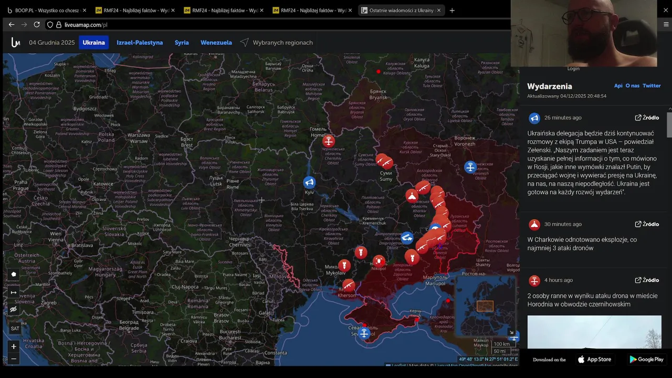This screenshot has height=378, width=672.
Task: Open the O nas link
Action: tap(633, 86)
